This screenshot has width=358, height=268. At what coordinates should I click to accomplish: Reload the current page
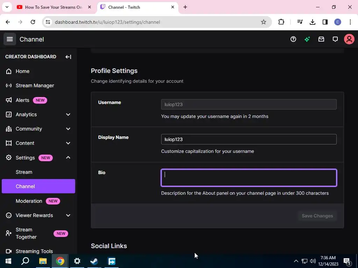click(33, 22)
